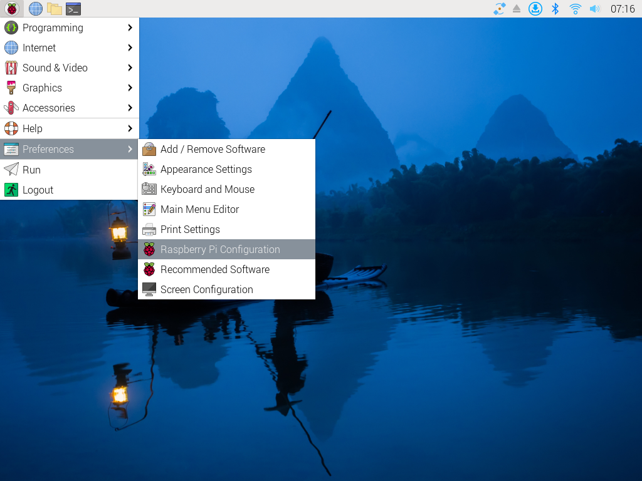Open the Terminal icon in taskbar
The width and height of the screenshot is (642, 481).
point(73,9)
